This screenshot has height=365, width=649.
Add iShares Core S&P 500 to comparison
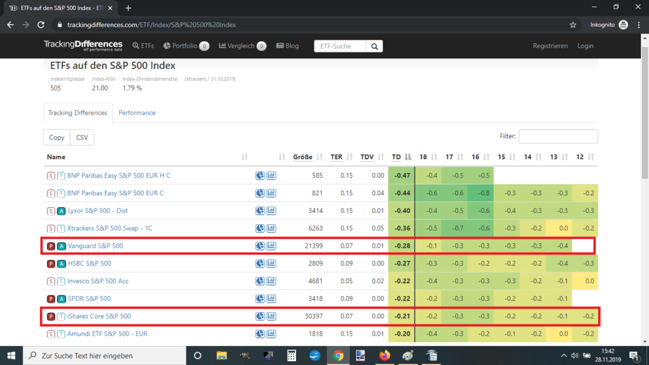[x=271, y=316]
